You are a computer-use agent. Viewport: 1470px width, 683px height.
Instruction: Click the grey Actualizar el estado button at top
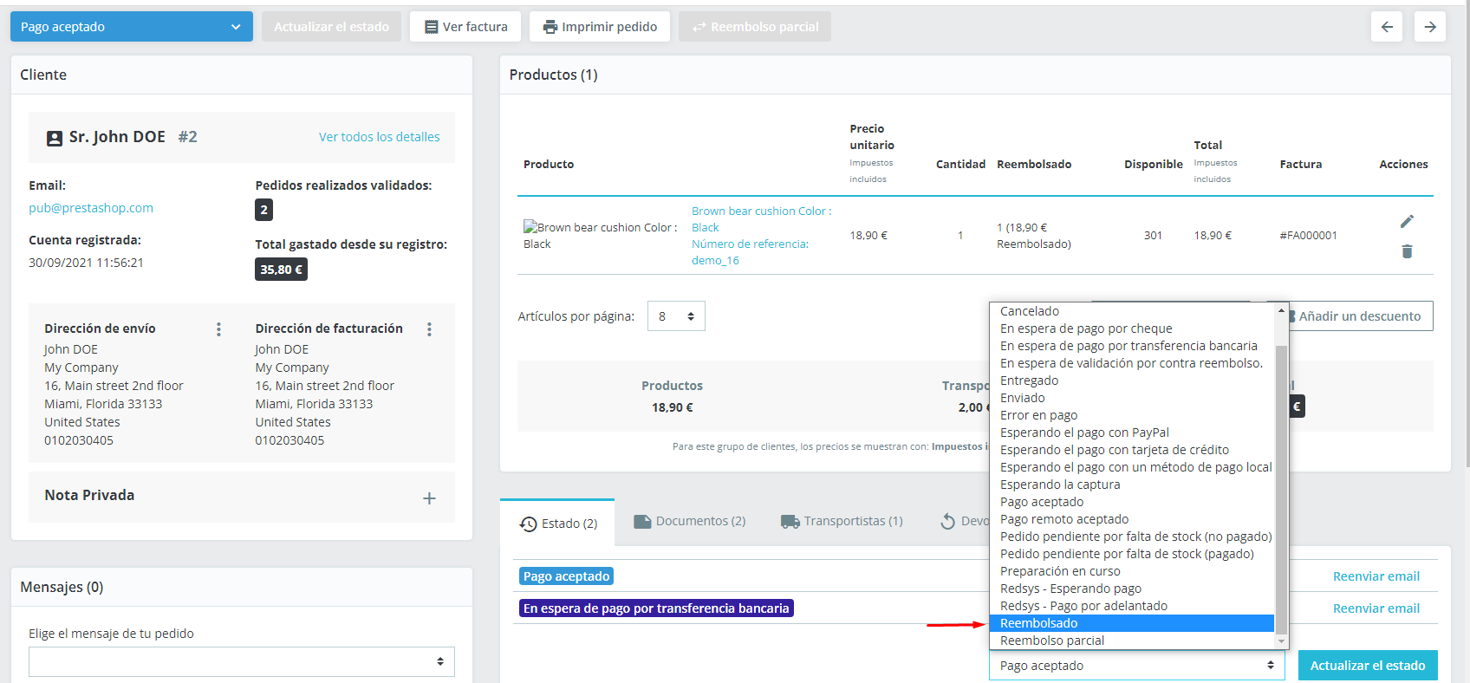[332, 27]
